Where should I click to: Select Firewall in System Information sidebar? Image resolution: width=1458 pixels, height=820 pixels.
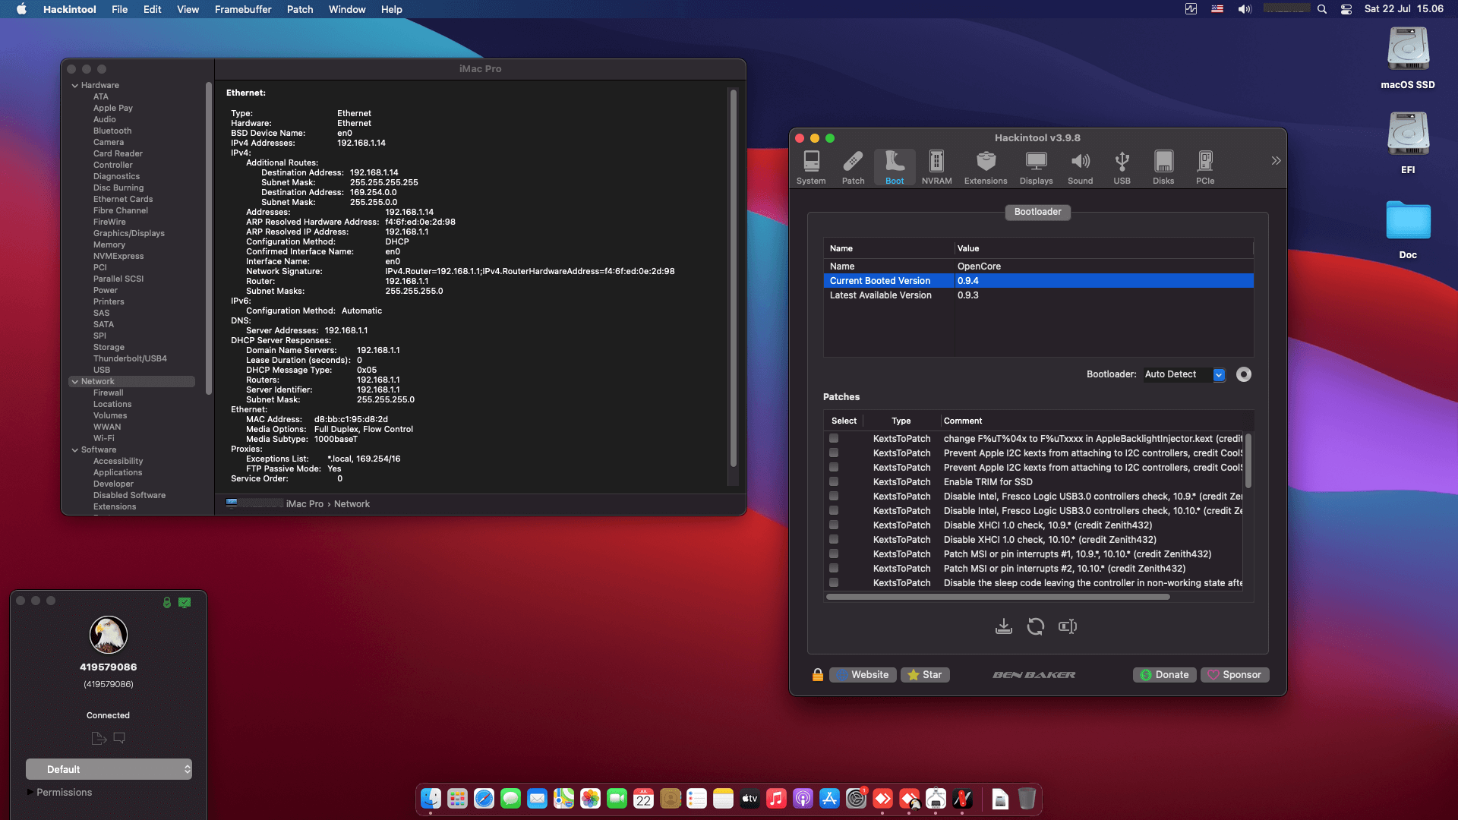tap(108, 393)
